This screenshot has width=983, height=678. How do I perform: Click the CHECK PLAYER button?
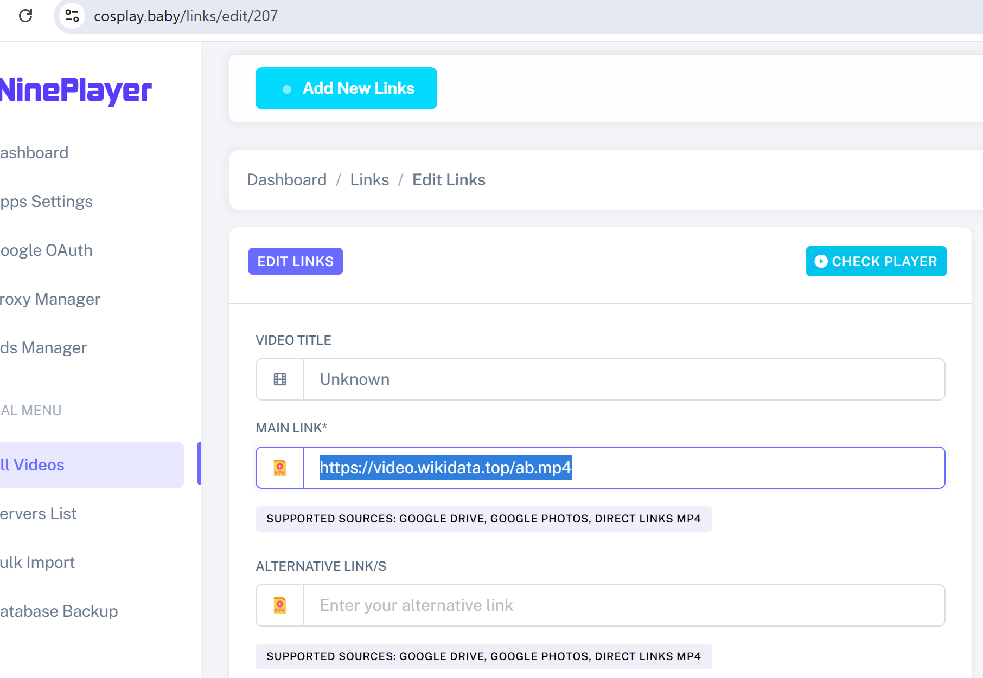pos(876,261)
